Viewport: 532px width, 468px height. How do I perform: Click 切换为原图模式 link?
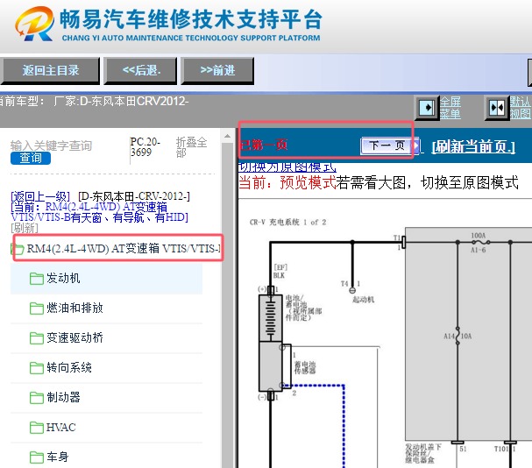287,167
